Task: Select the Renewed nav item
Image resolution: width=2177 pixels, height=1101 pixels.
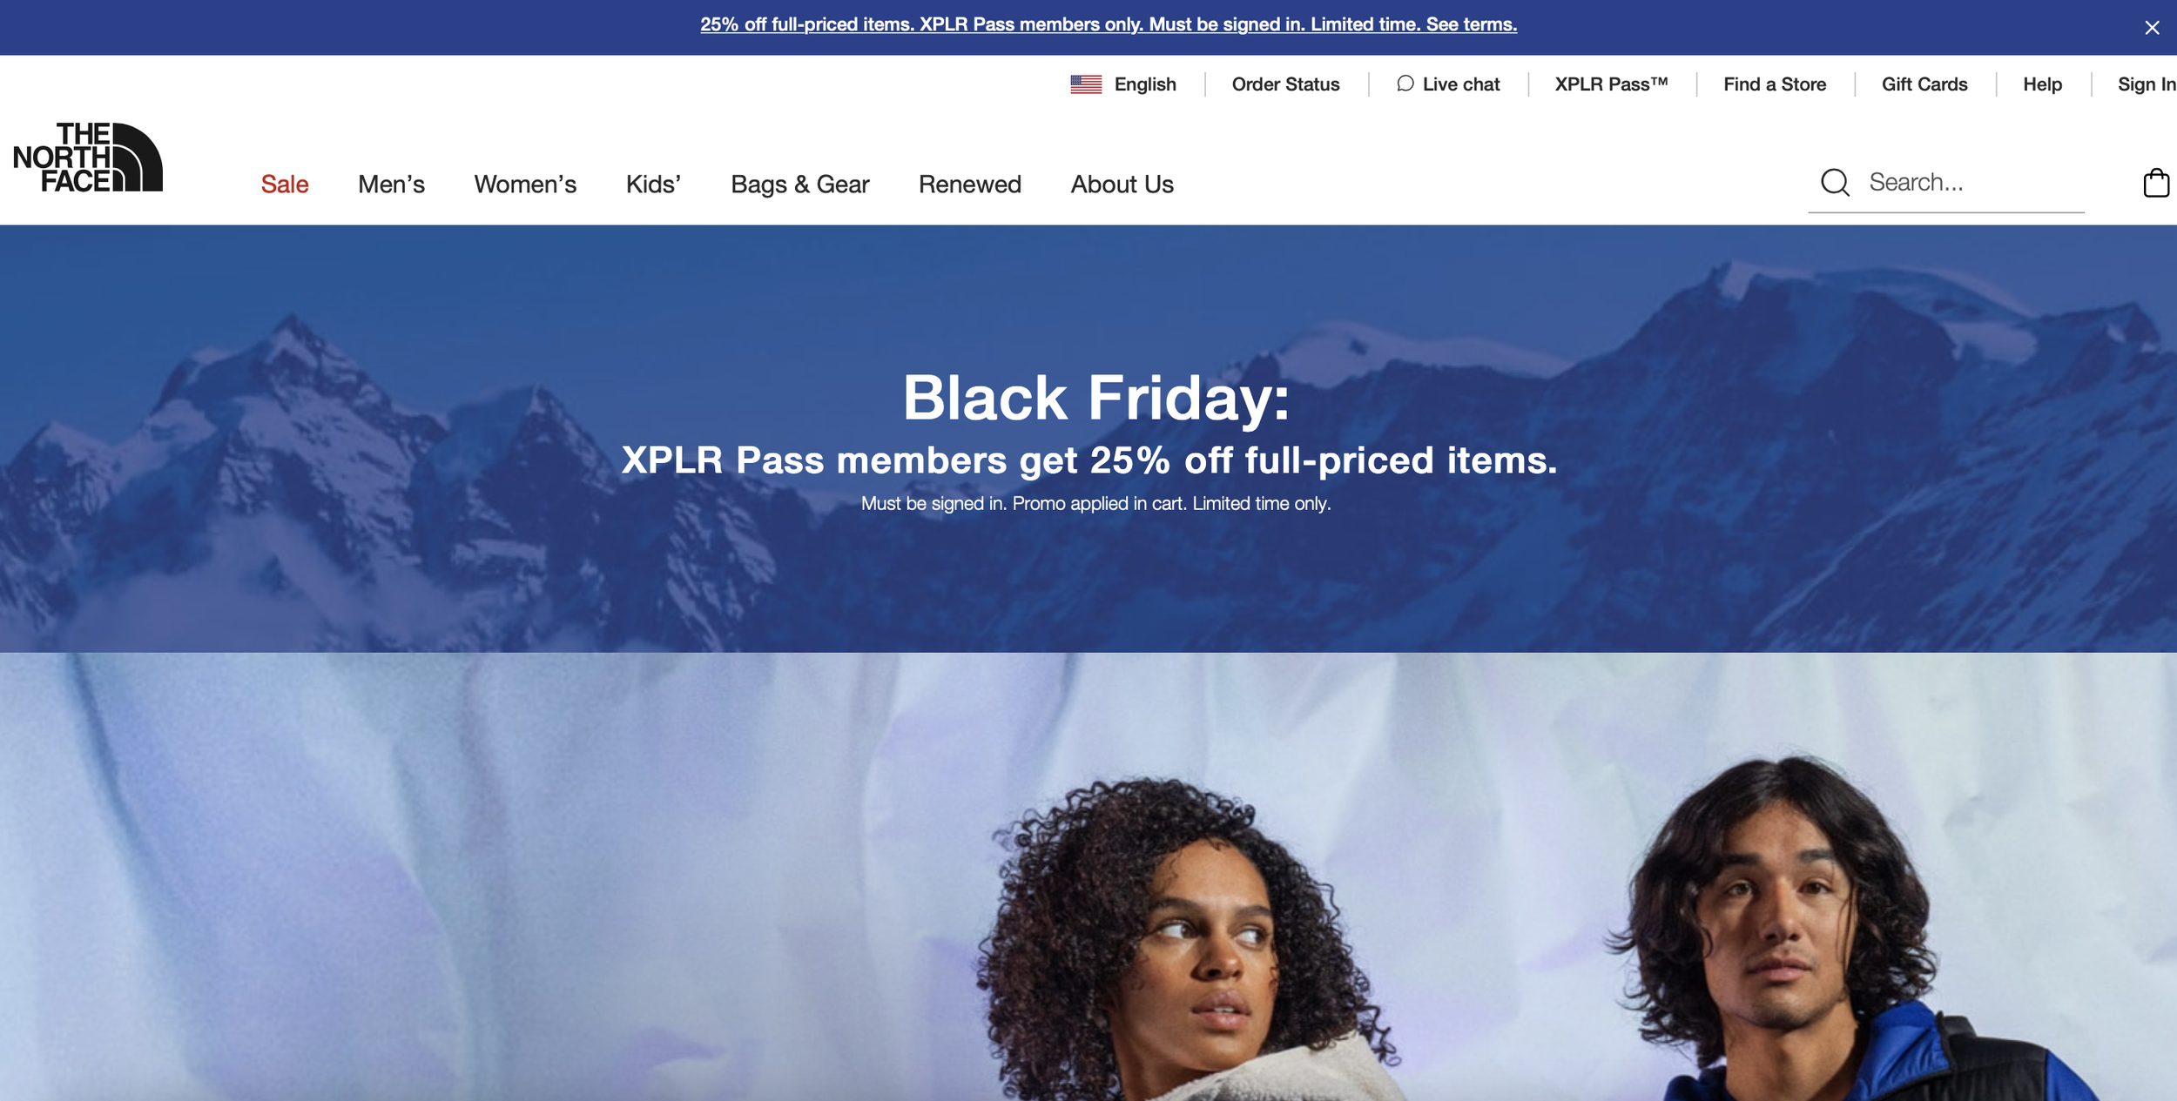Action: 969,185
